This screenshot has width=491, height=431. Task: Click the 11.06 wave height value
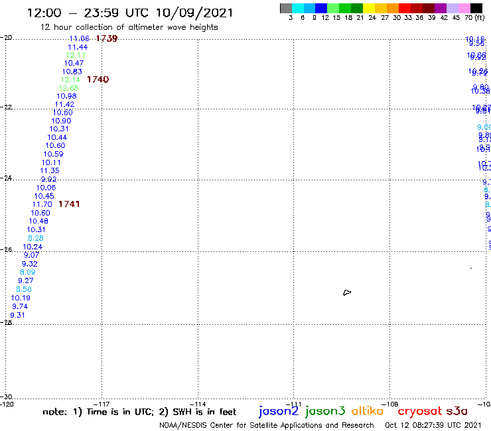pyautogui.click(x=79, y=38)
